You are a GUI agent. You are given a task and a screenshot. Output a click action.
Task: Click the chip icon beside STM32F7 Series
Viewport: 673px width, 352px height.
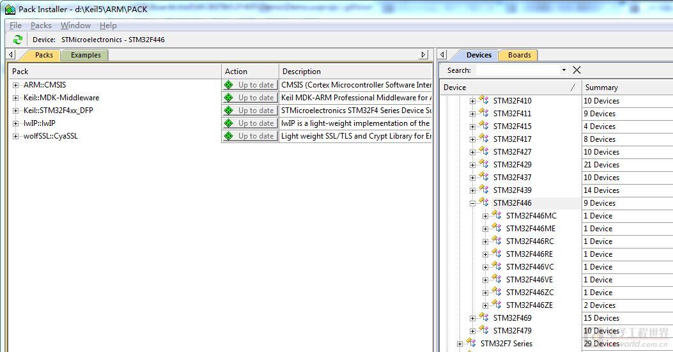coord(471,343)
